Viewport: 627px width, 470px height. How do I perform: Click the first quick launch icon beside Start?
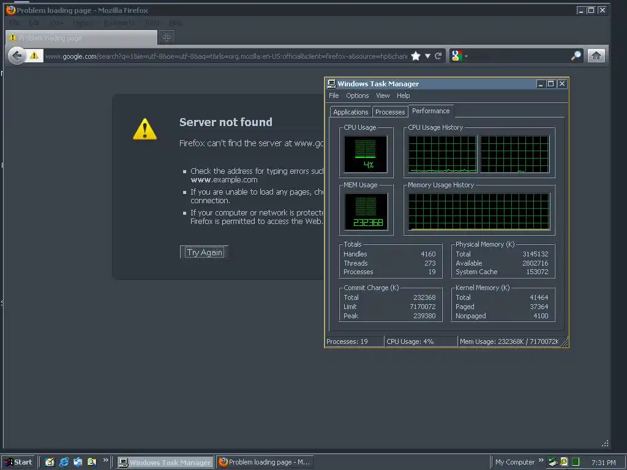click(x=50, y=462)
